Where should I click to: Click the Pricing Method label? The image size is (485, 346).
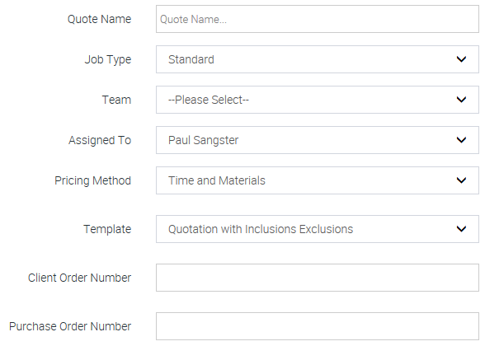tap(92, 181)
